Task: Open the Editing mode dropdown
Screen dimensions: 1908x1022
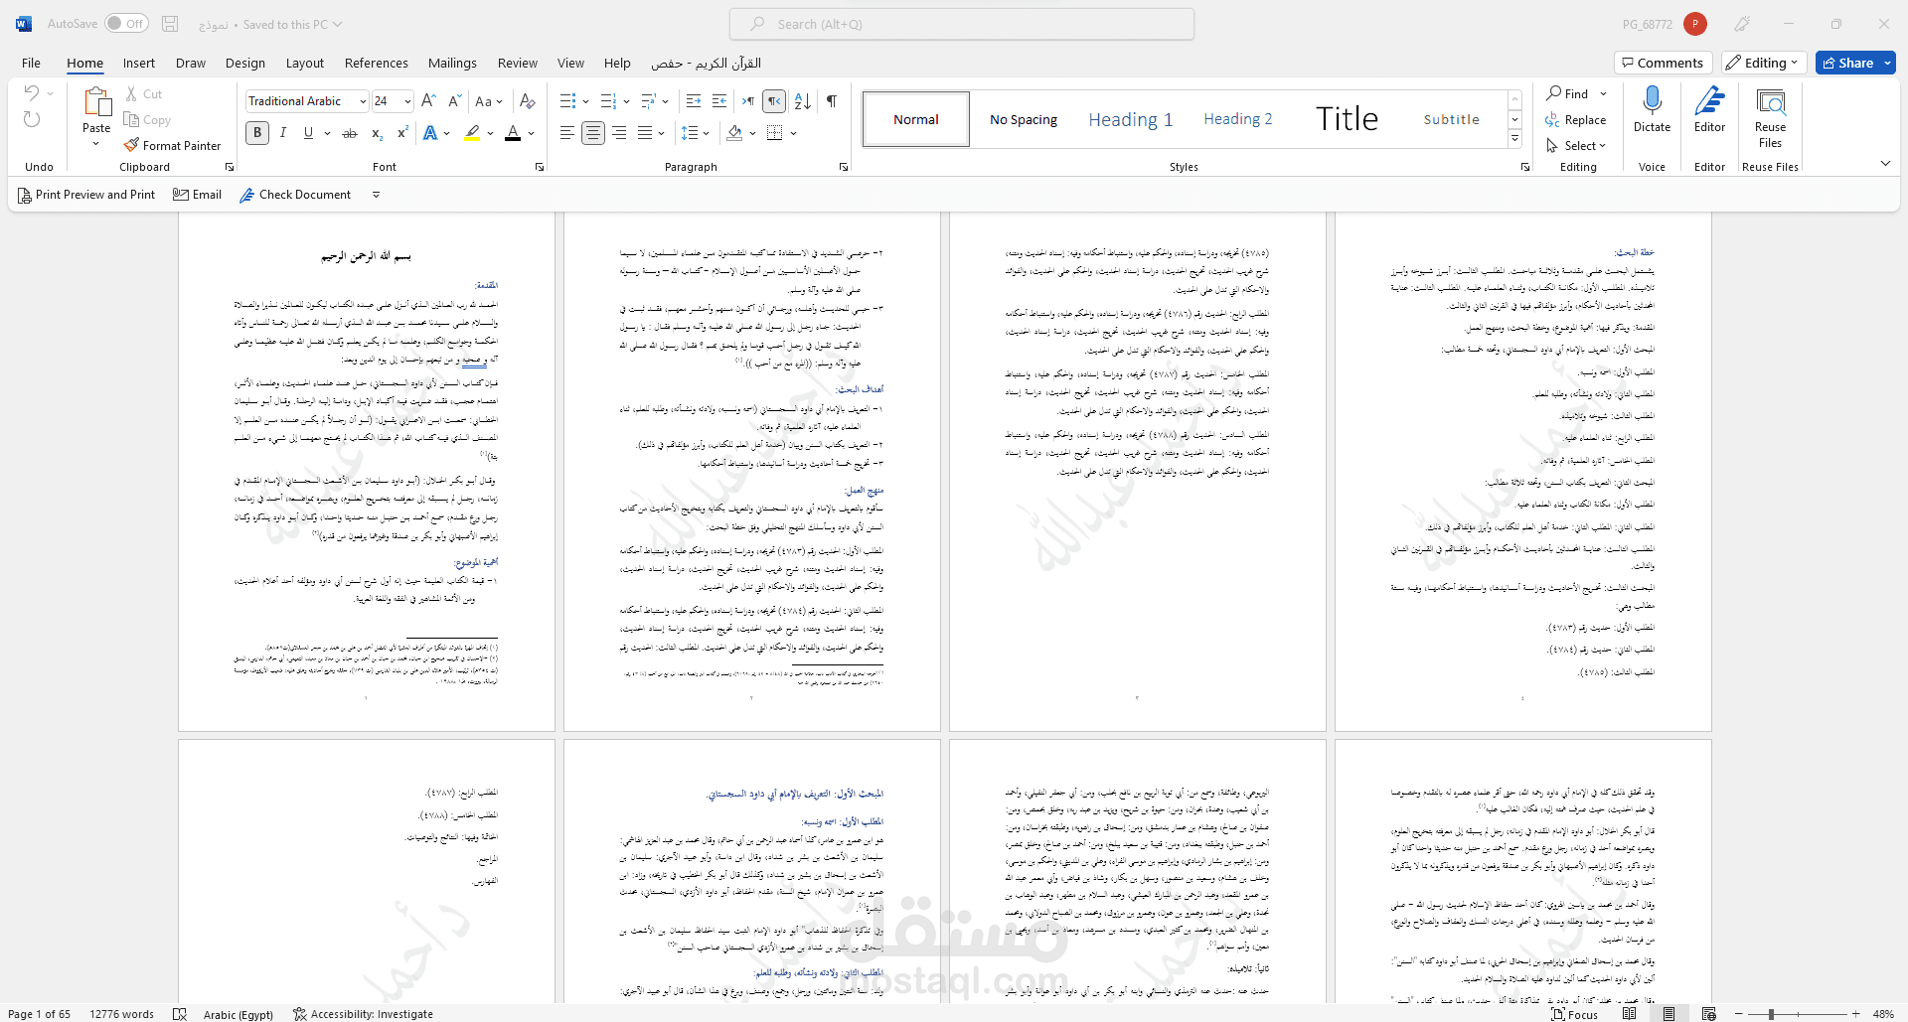Action: [x=1764, y=63]
